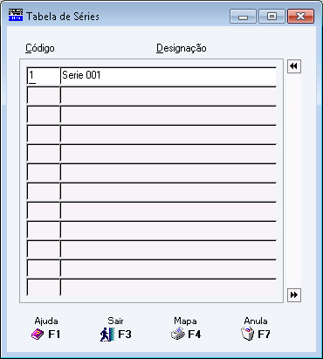Viewport: 323px width, 359px height.
Task: Click the Código column header label
Action: click(40, 48)
